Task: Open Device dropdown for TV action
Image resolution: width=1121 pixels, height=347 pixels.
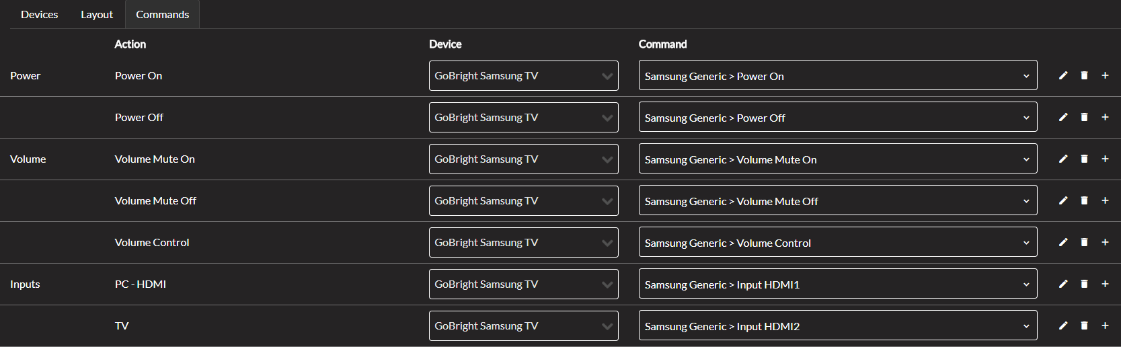Action: click(x=523, y=326)
